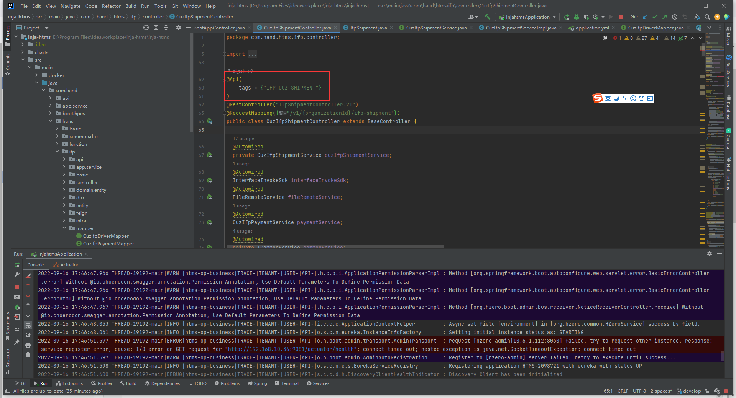
Task: Unfold the collapsed import block
Action: pyautogui.click(x=224, y=54)
